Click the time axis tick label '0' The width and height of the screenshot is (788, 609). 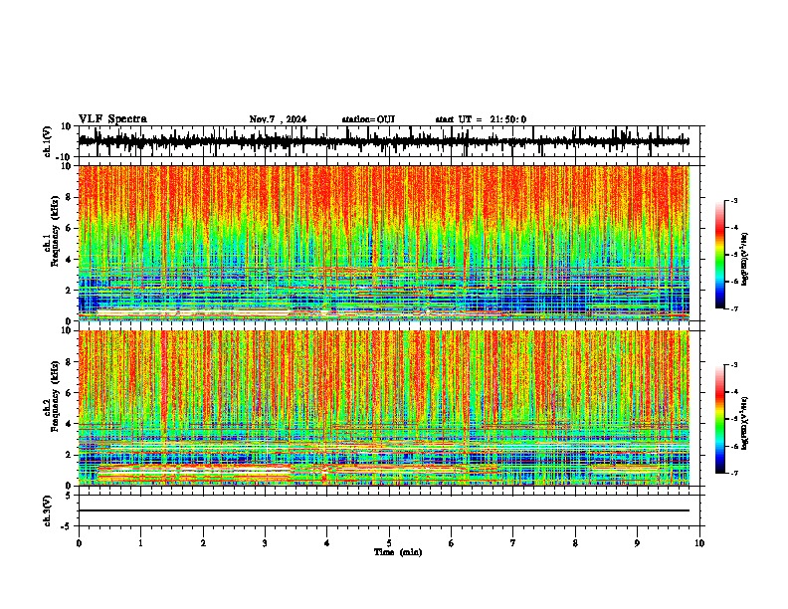(x=79, y=542)
